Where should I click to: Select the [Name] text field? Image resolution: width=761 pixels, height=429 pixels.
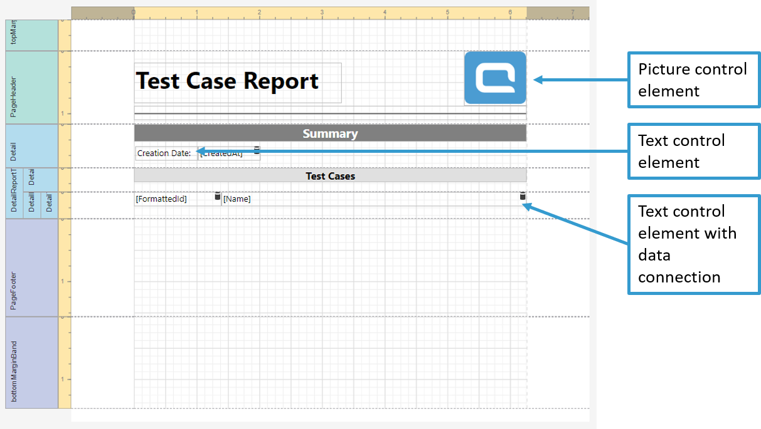(x=370, y=199)
